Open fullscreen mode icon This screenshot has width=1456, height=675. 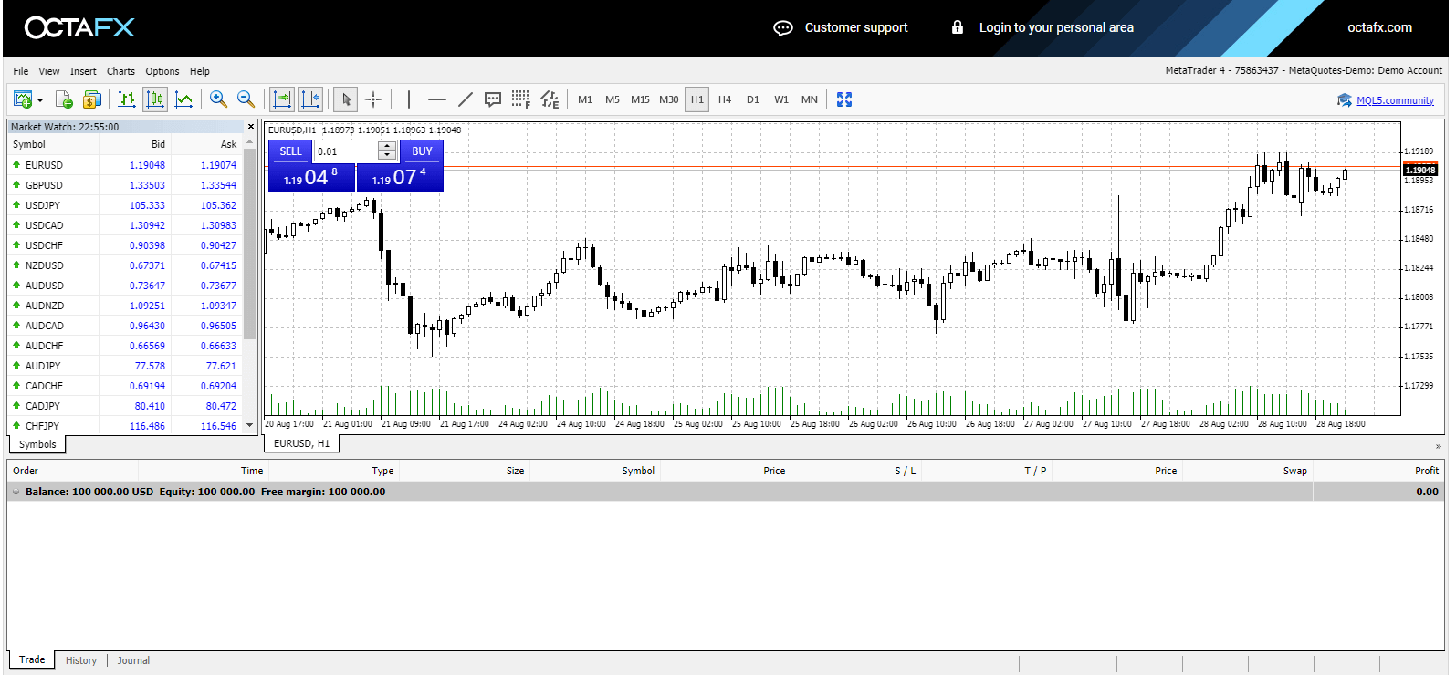[x=844, y=99]
